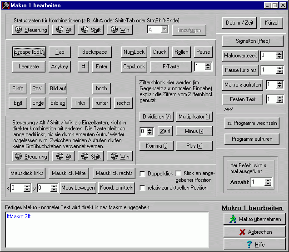Click the Signalton (Piep) button
289x252 pixels.
pyautogui.click(x=253, y=41)
